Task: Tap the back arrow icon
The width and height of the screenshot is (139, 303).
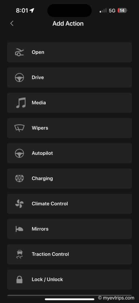Action: tap(12, 23)
